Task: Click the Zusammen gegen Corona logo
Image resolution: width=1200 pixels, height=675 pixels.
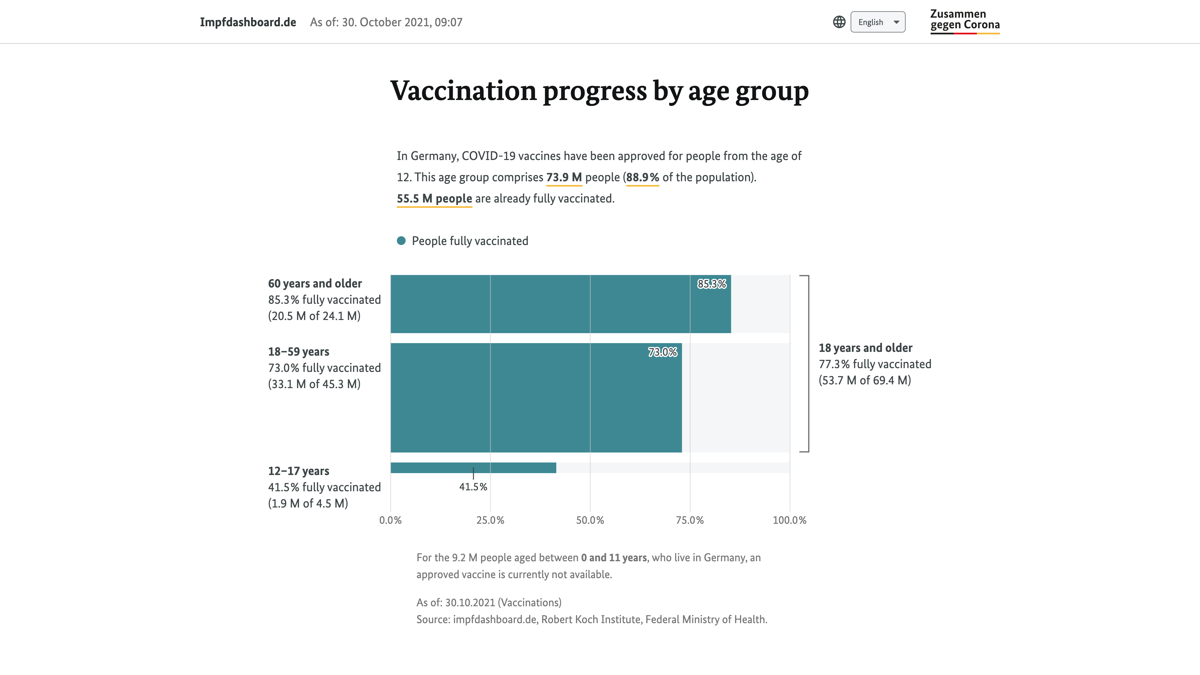Action: click(x=965, y=21)
